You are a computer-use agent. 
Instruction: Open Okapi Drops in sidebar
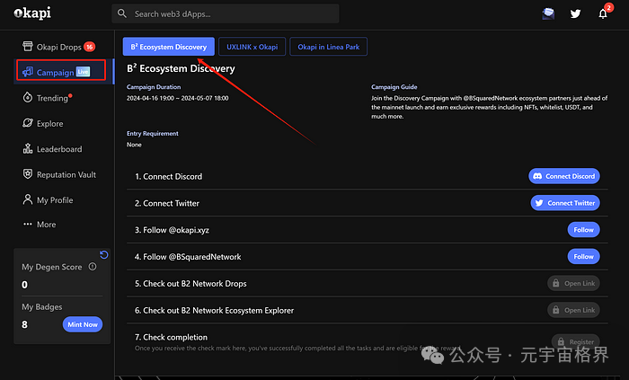tap(59, 47)
